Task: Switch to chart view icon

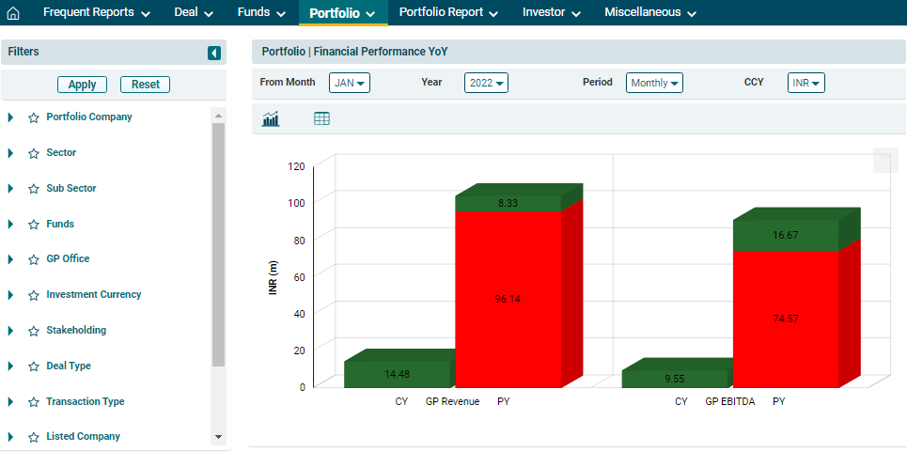Action: [272, 118]
